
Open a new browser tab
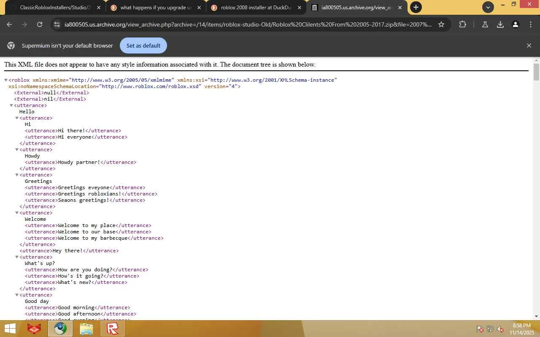pyautogui.click(x=416, y=7)
